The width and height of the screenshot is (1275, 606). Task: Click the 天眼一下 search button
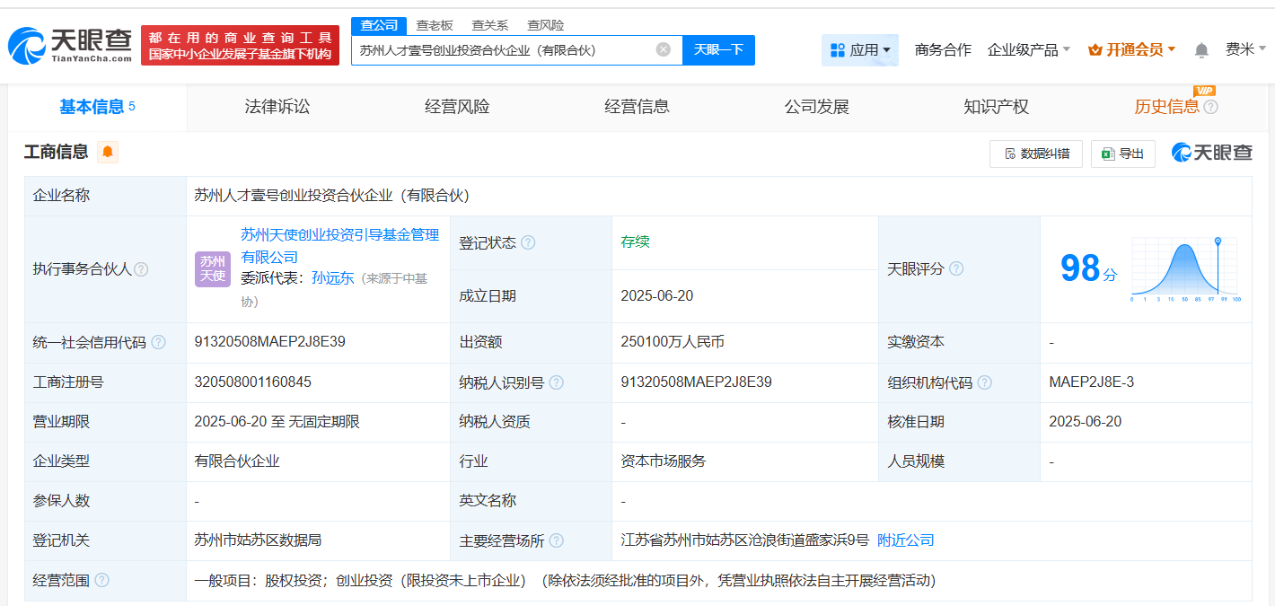point(718,50)
